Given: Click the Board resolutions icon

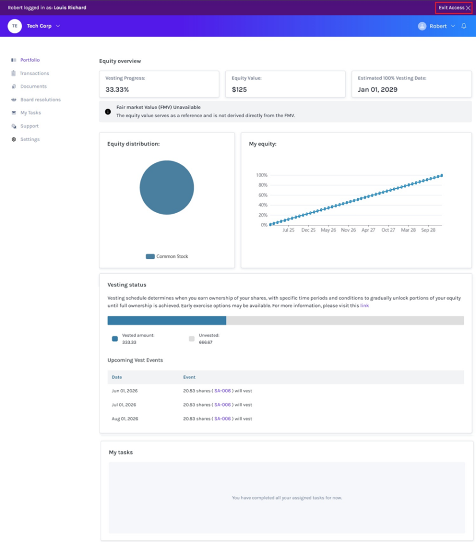Looking at the screenshot, I should 14,99.
